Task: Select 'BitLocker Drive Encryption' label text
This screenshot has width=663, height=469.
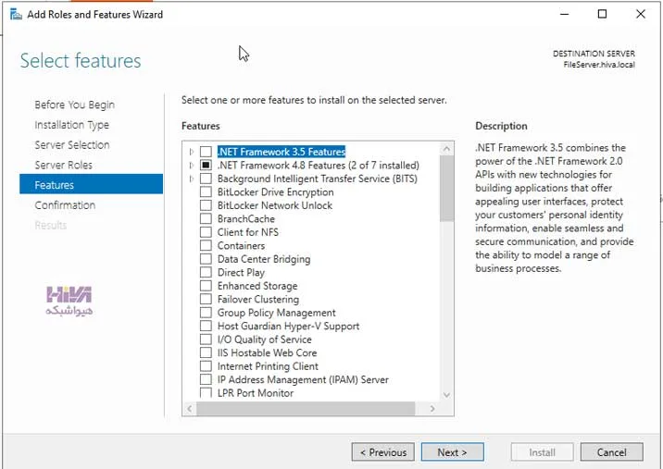Action: click(275, 192)
